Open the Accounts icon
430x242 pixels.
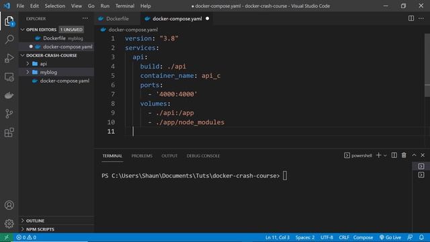(9, 205)
